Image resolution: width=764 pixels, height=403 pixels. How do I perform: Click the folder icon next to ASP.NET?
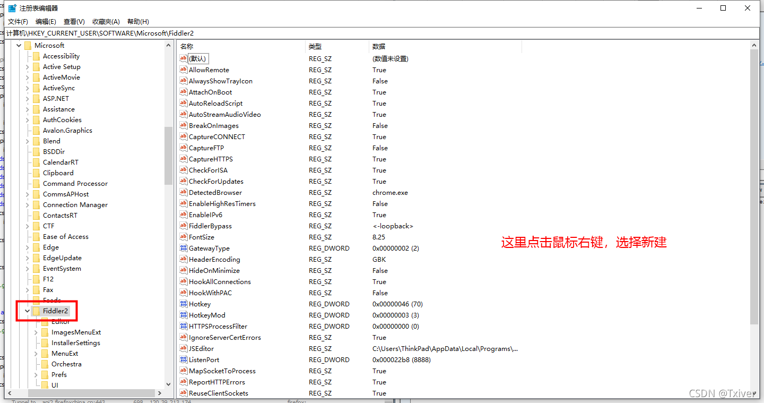(36, 98)
